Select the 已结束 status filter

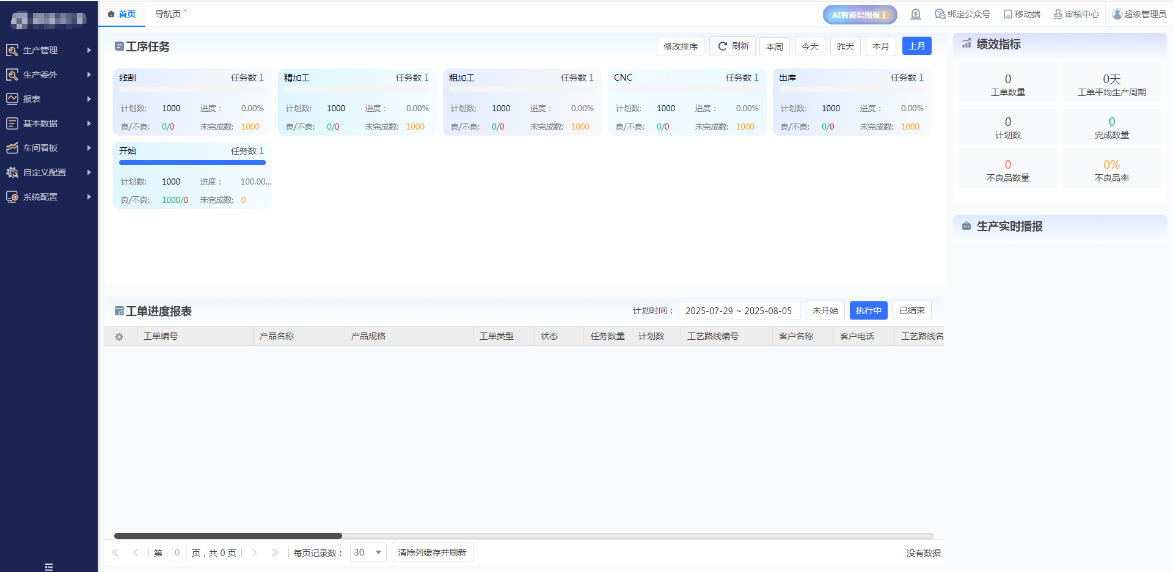912,310
